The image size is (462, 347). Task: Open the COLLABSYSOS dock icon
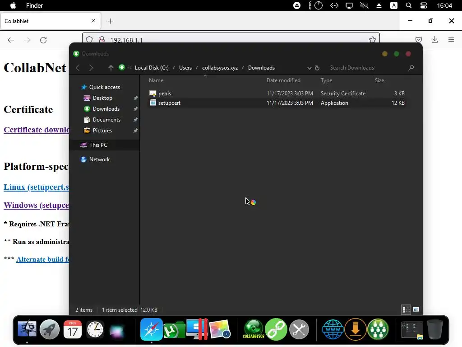[x=254, y=329]
